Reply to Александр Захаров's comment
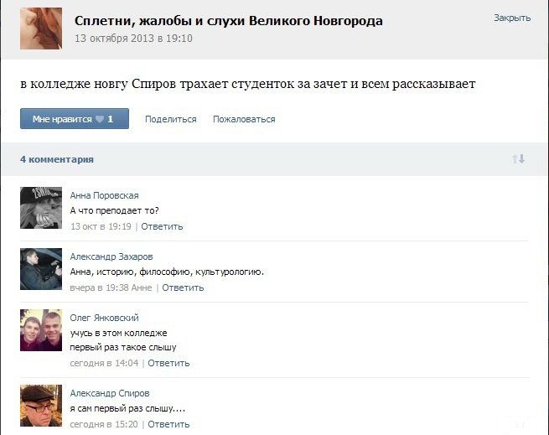The width and height of the screenshot is (549, 435). tap(183, 287)
